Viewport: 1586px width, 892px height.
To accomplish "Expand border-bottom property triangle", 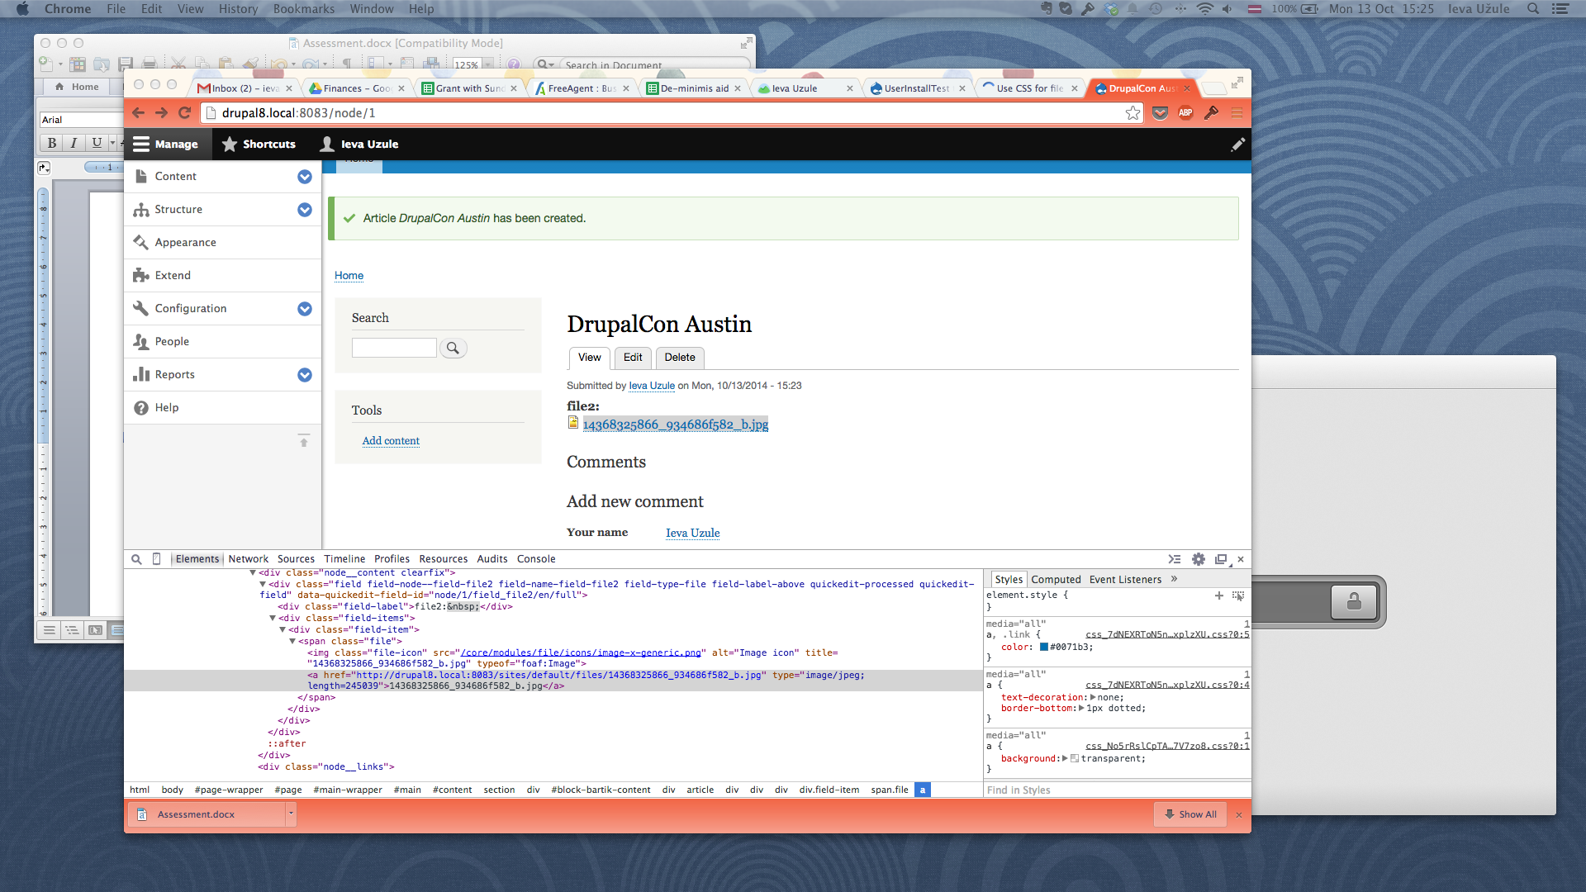I will (1081, 708).
